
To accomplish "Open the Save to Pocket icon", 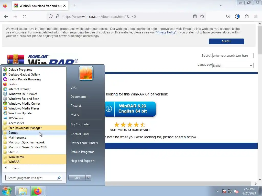I will point(228,16).
